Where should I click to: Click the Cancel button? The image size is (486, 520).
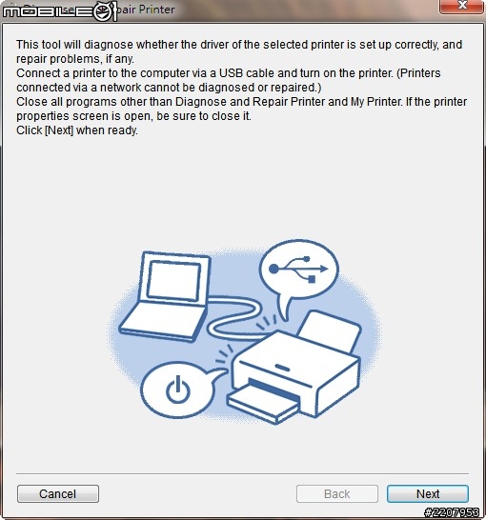coord(58,493)
